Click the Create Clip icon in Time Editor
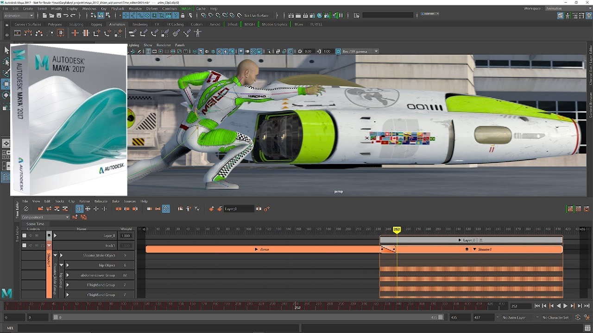593x333 pixels. [x=41, y=209]
